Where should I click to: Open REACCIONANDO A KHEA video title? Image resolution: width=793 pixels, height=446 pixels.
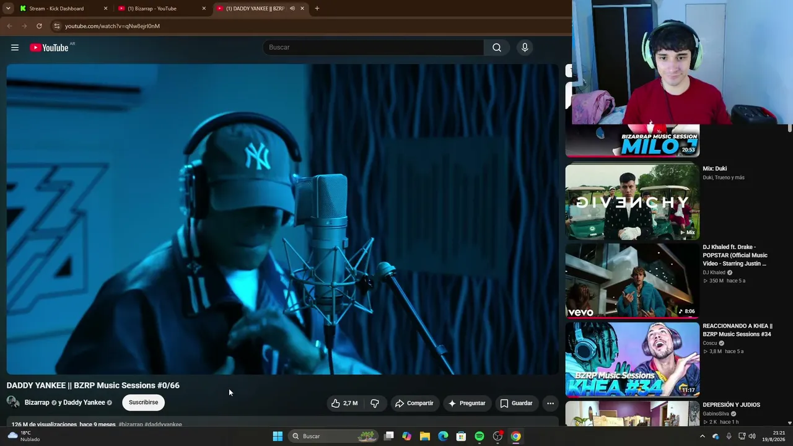click(x=737, y=330)
